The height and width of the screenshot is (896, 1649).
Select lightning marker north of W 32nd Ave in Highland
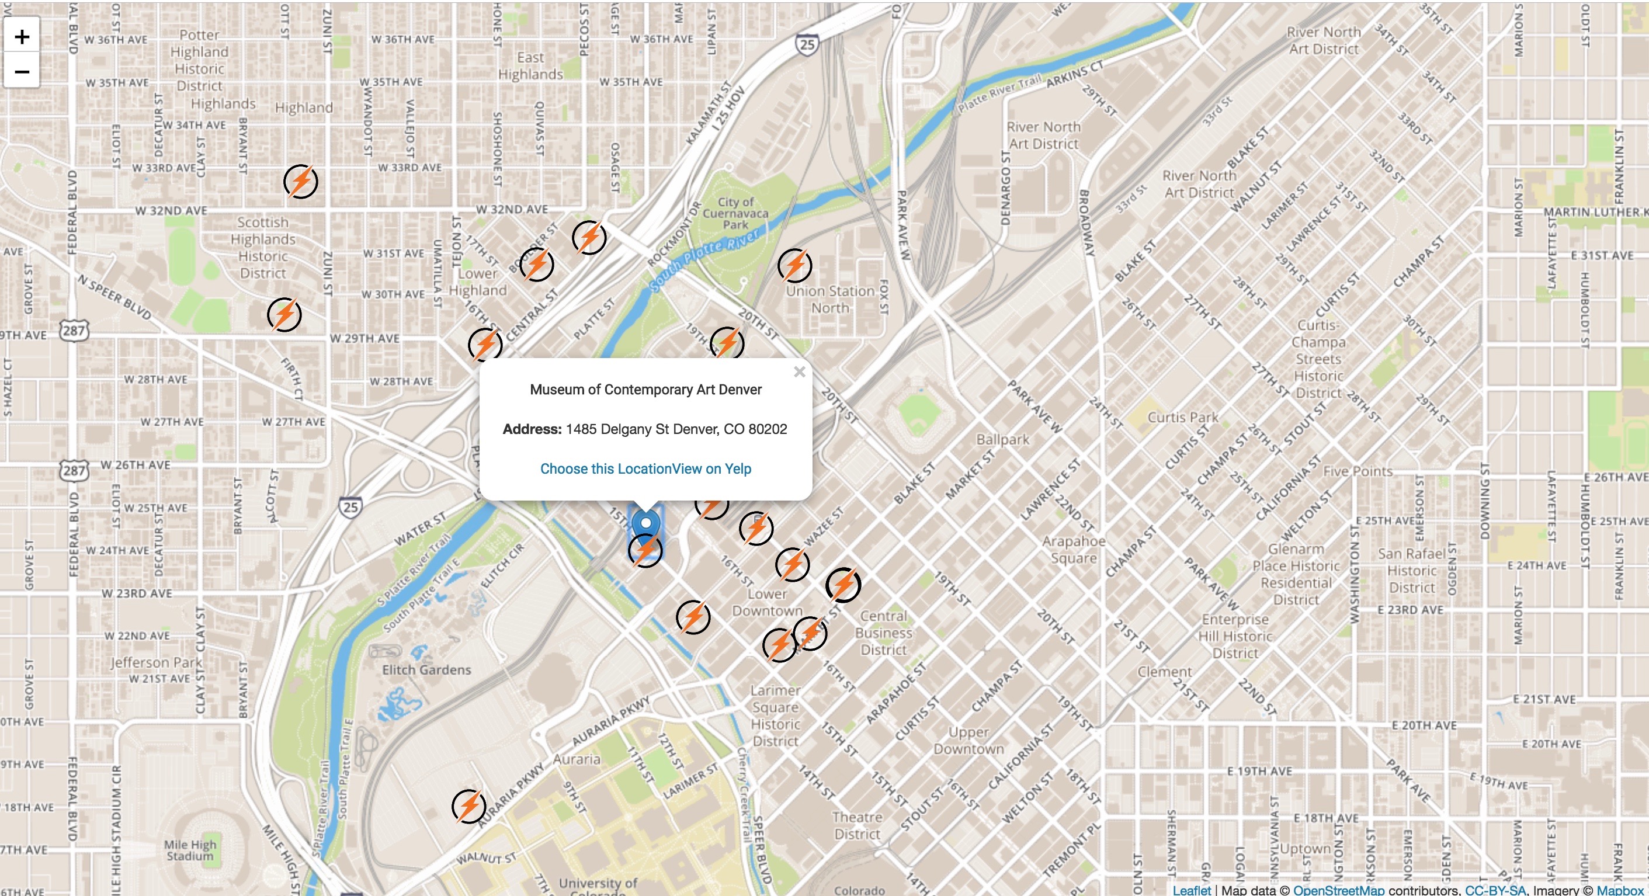(301, 181)
